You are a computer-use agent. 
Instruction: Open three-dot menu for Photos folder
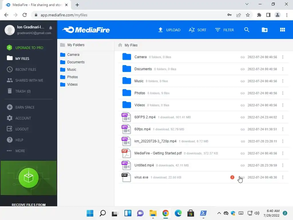click(x=283, y=93)
